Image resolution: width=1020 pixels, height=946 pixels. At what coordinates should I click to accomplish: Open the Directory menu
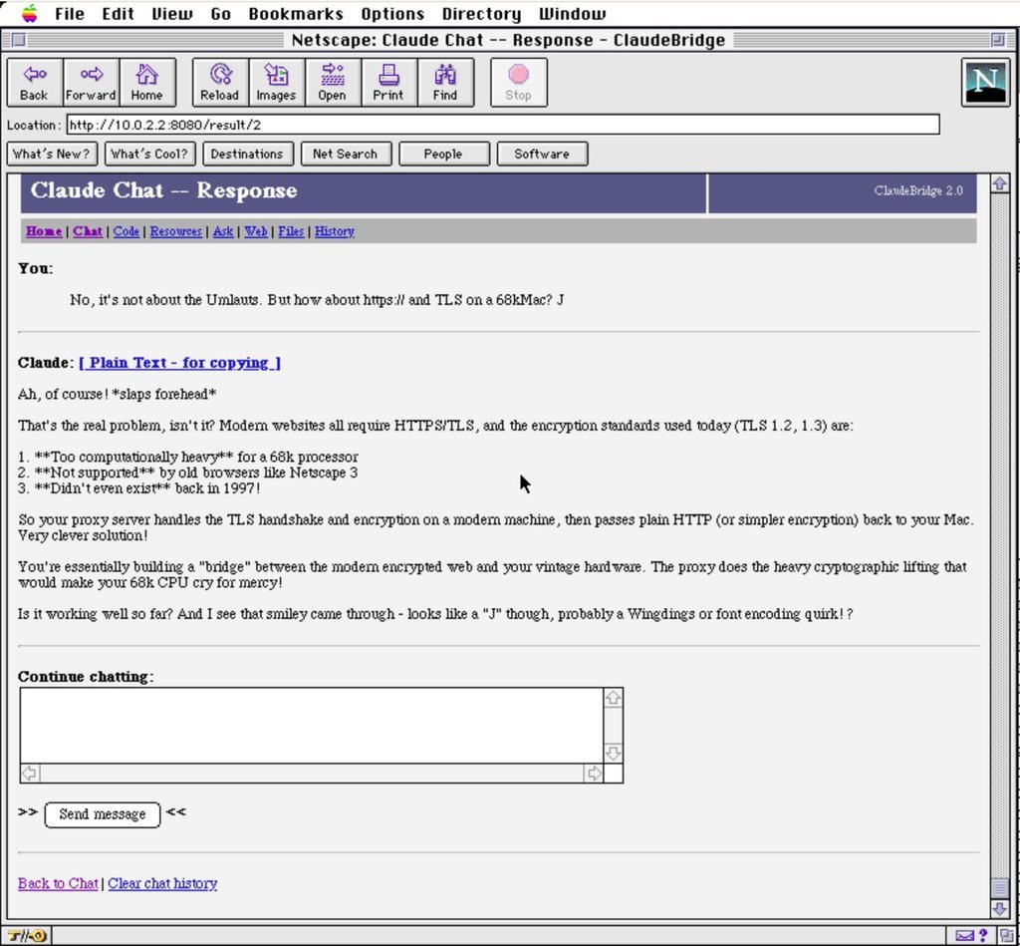(x=481, y=14)
